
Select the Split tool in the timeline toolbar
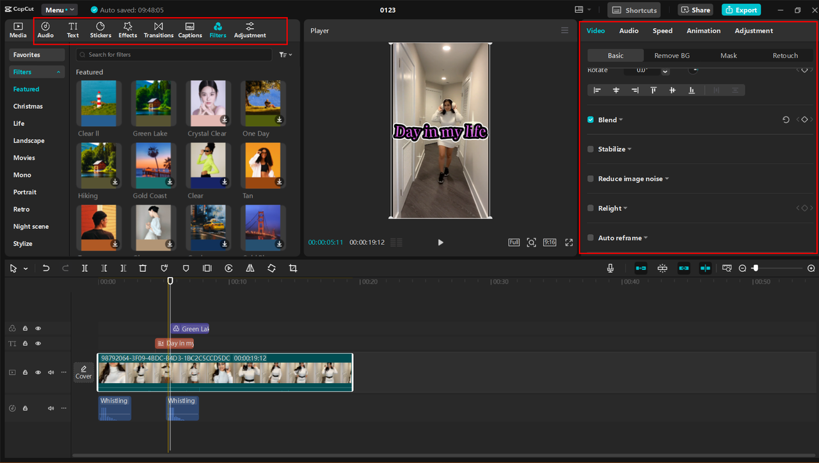[84, 268]
